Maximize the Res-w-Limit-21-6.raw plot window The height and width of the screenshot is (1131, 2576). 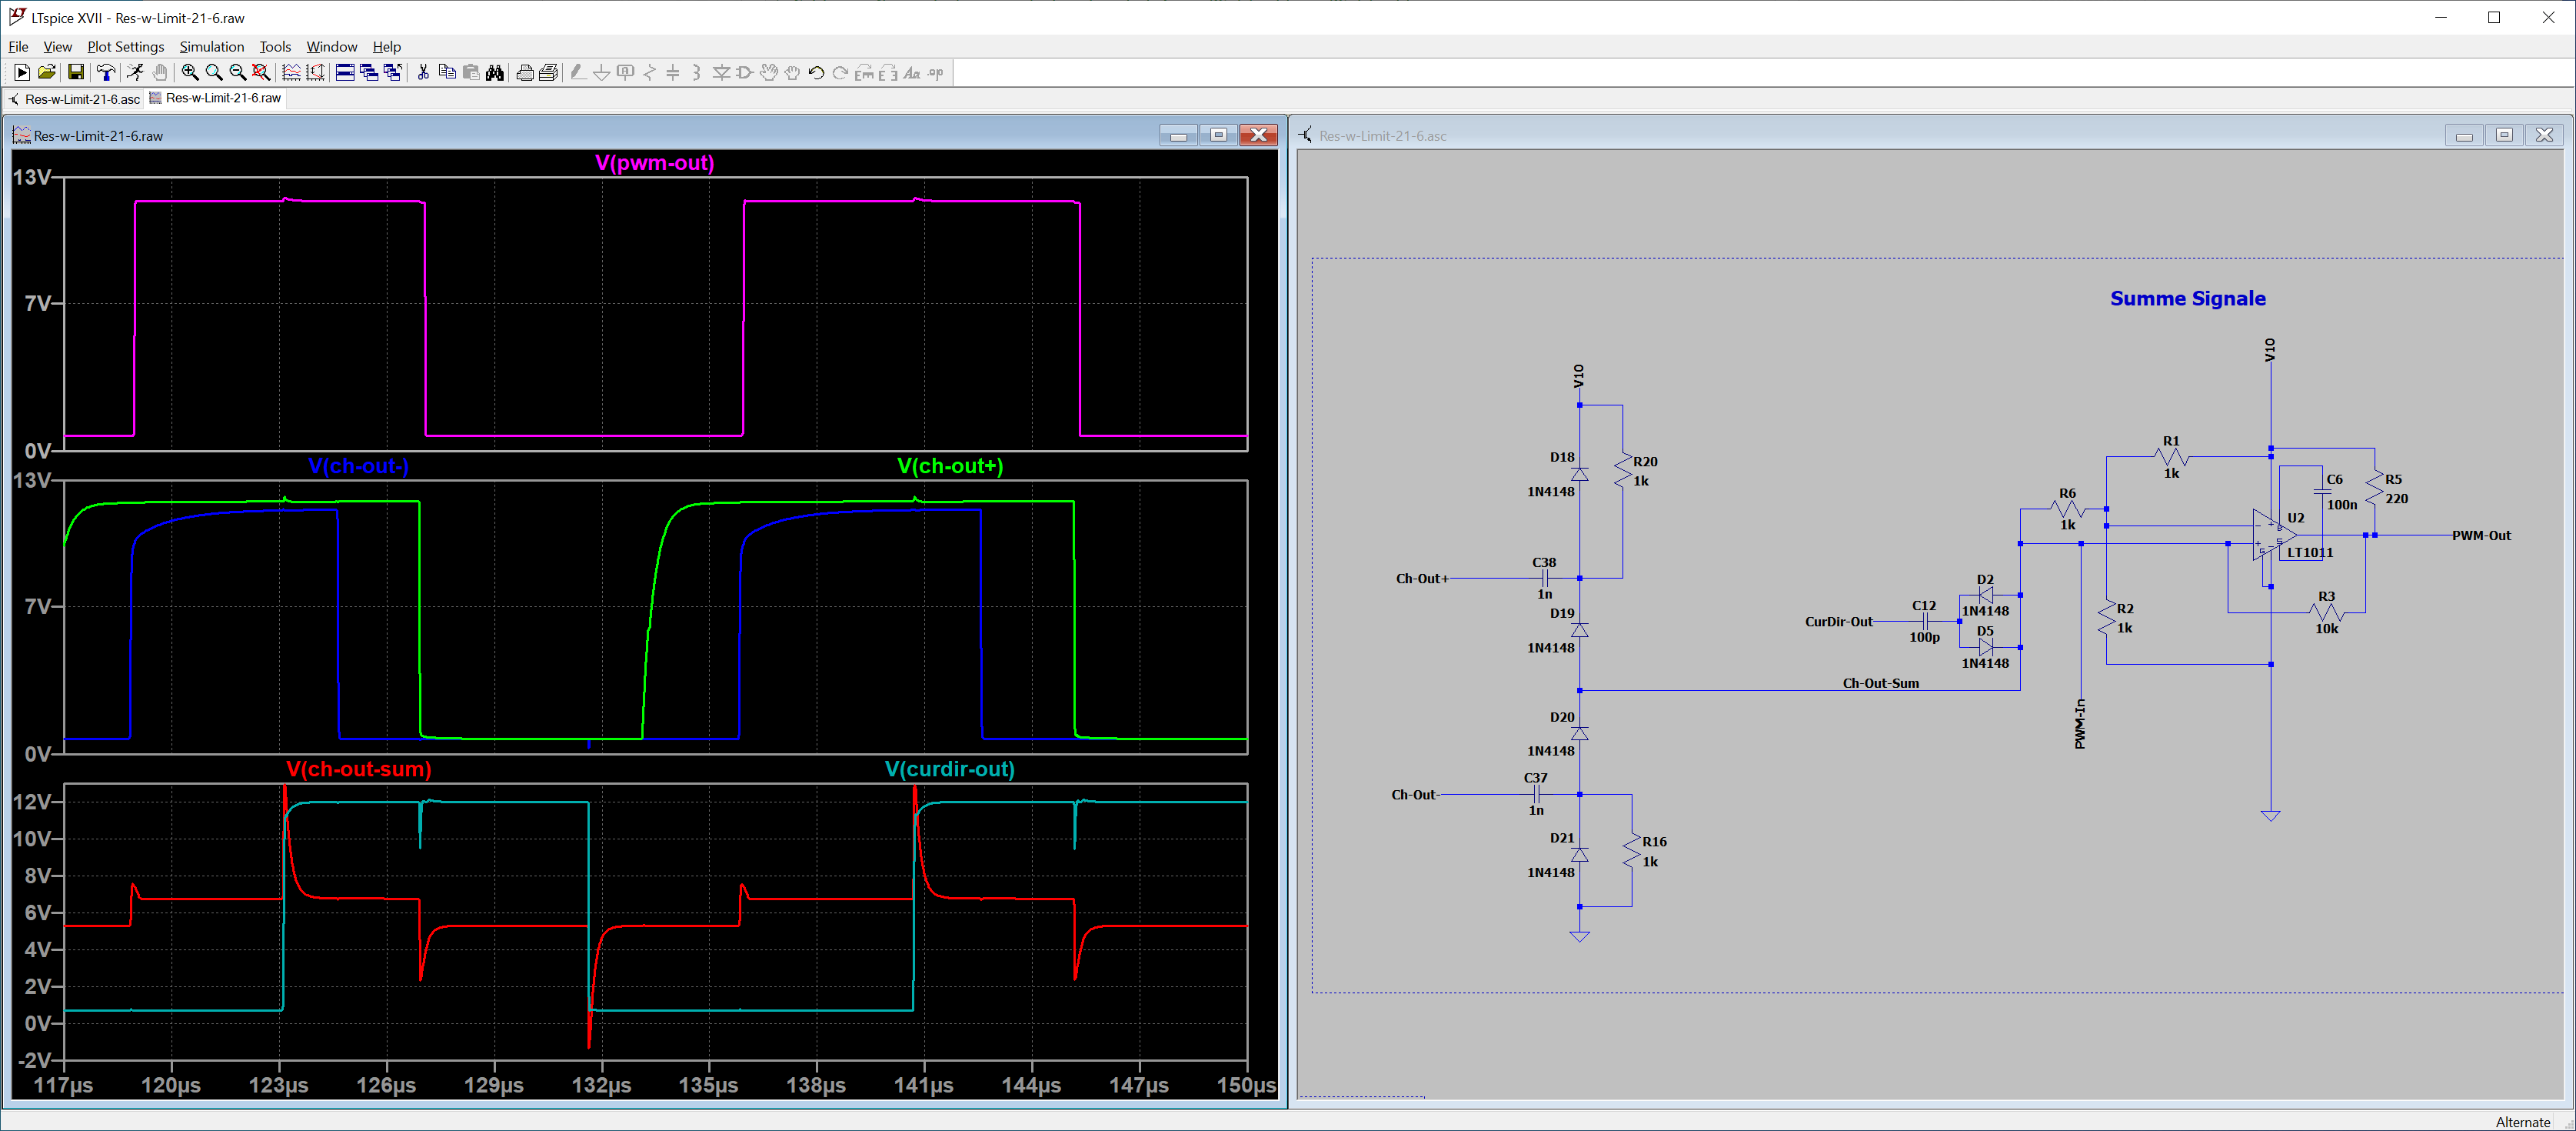pyautogui.click(x=1219, y=135)
